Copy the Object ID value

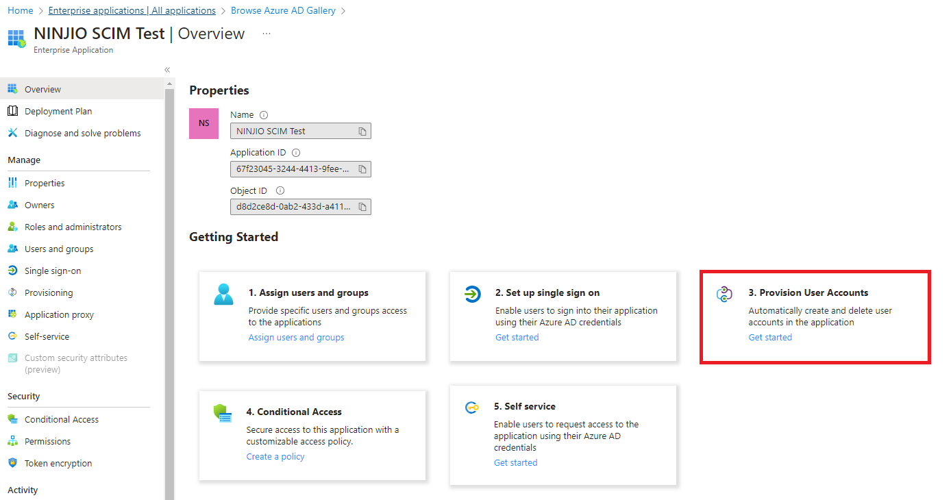362,206
